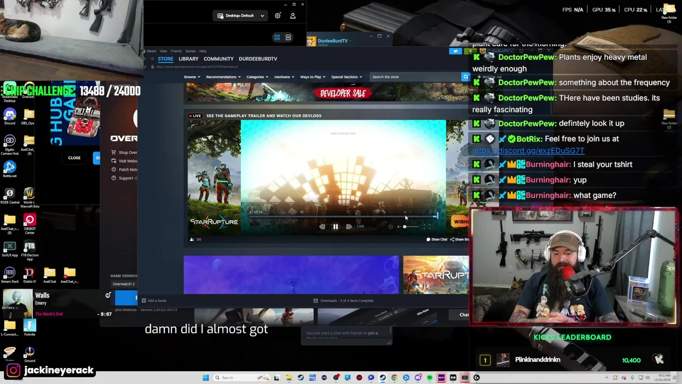Open the Help menu in Steam

point(202,51)
